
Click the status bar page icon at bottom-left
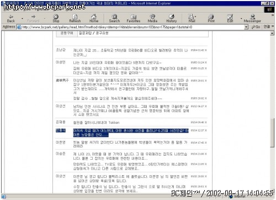point(3,197)
